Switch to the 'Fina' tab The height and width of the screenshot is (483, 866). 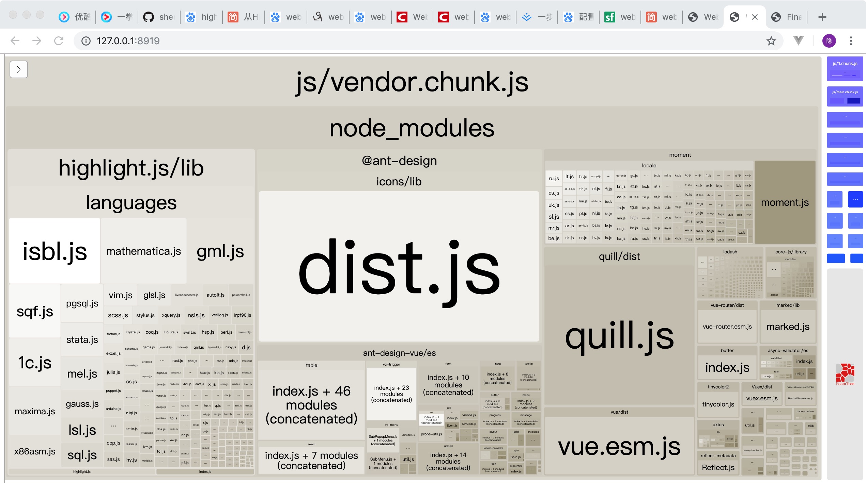(x=787, y=17)
